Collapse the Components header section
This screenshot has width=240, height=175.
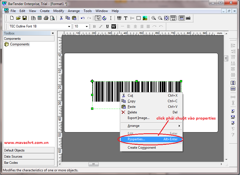click(x=29, y=39)
